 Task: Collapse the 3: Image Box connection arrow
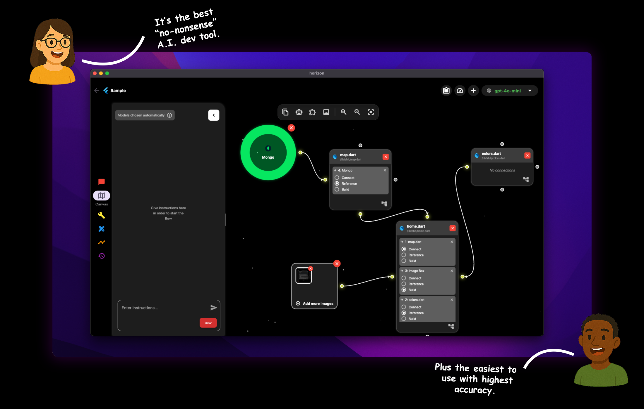(402, 271)
